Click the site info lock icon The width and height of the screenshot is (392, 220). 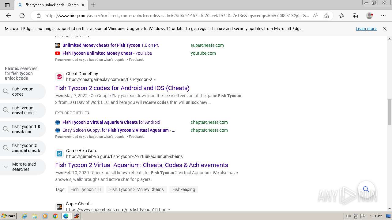pos(39,16)
